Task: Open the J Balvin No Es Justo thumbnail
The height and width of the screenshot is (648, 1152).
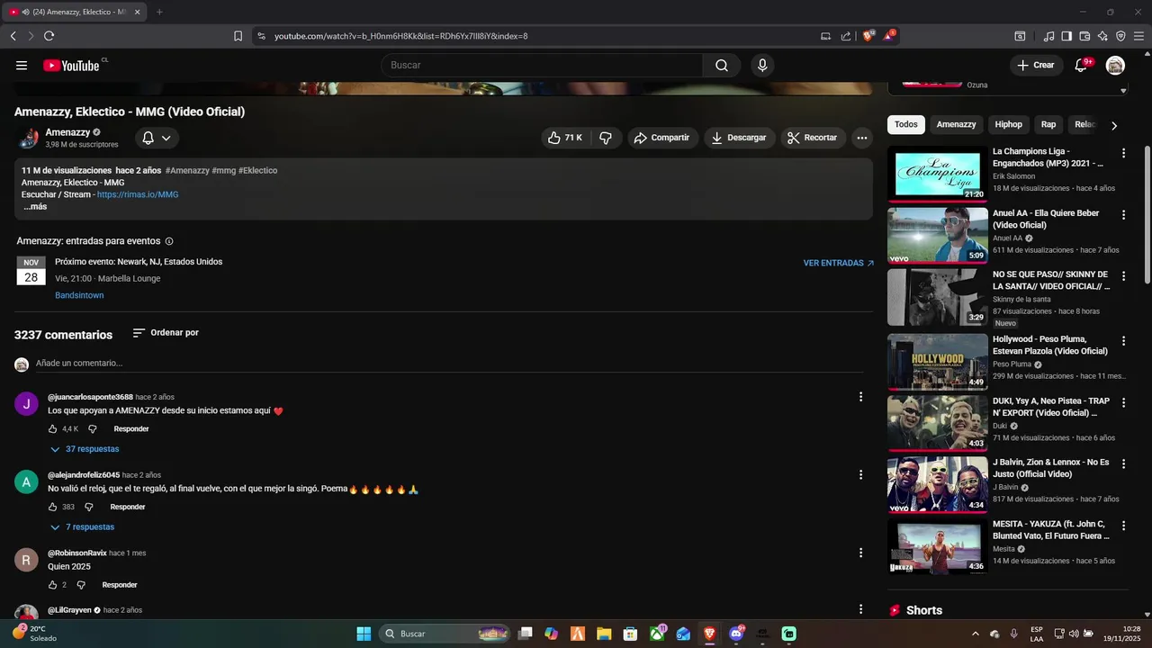Action: [x=938, y=484]
